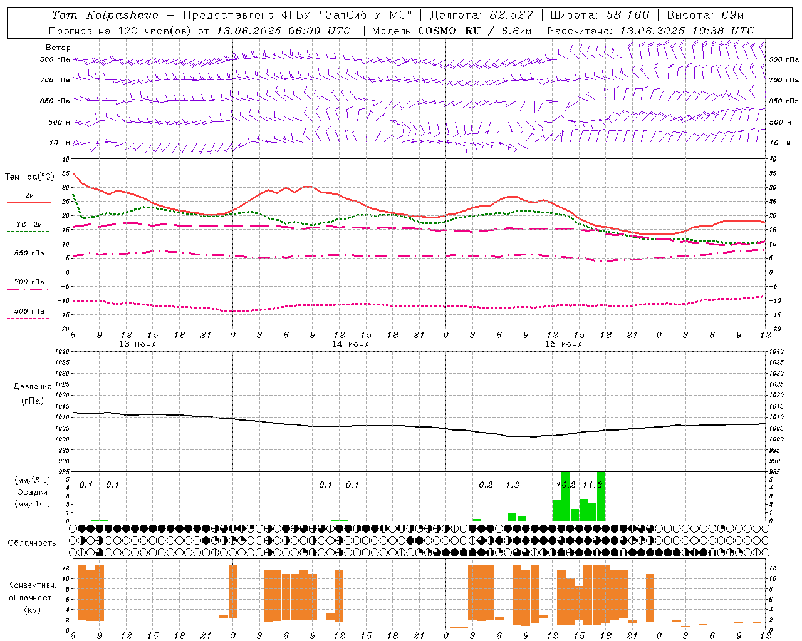Click the 14 июня date label
Viewport: 802px width, 641px height.
(350, 344)
